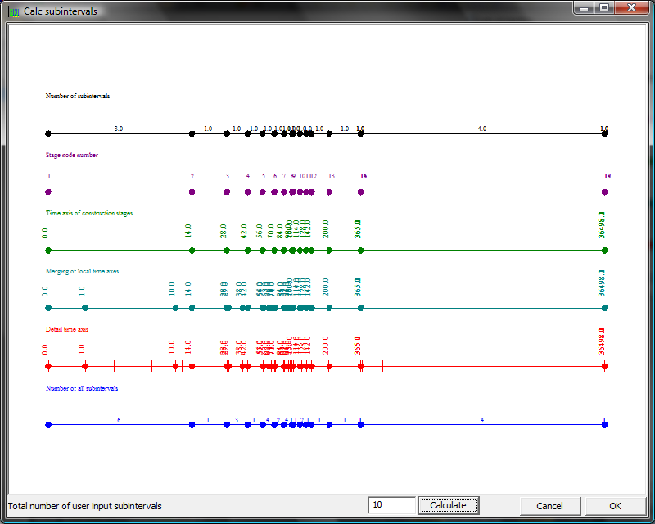
Task: Close the Calc subintervals window
Action: click(631, 8)
